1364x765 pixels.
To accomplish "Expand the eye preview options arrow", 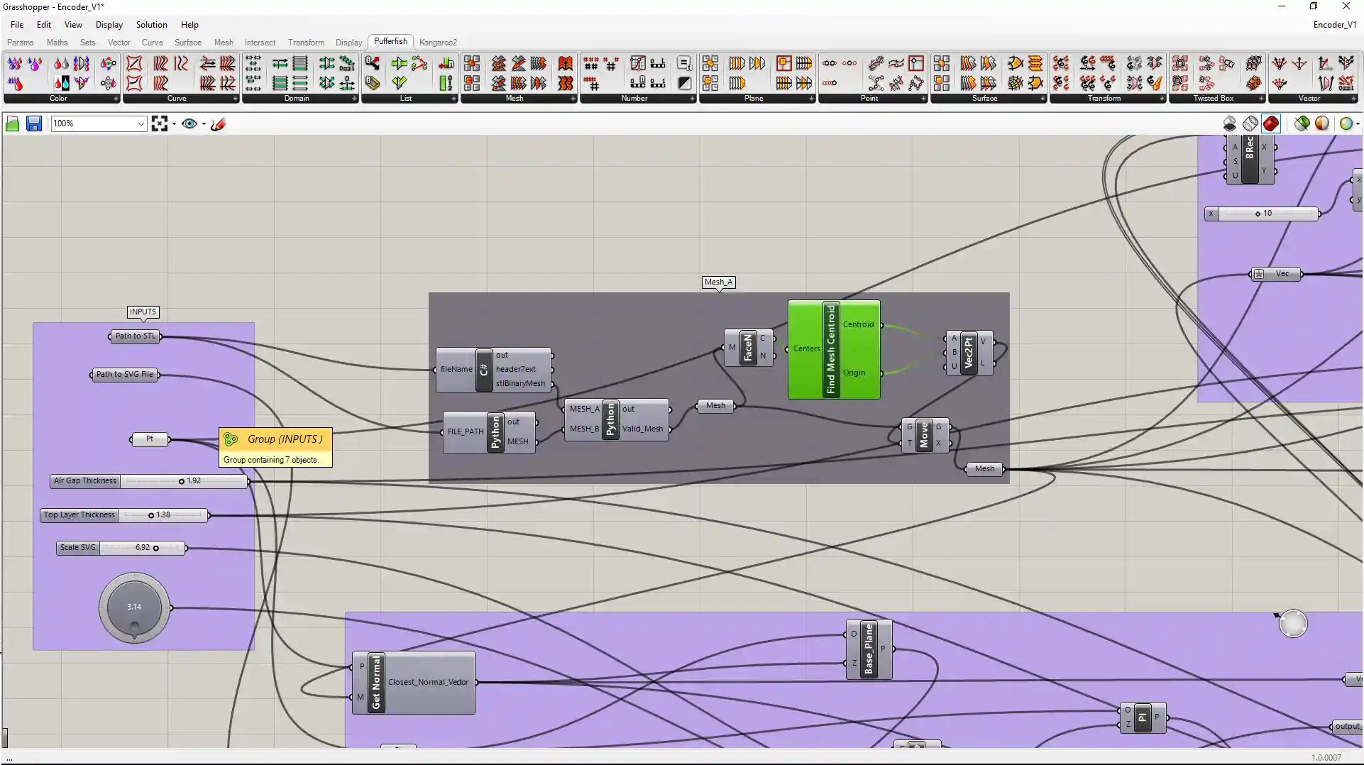I will [x=204, y=124].
